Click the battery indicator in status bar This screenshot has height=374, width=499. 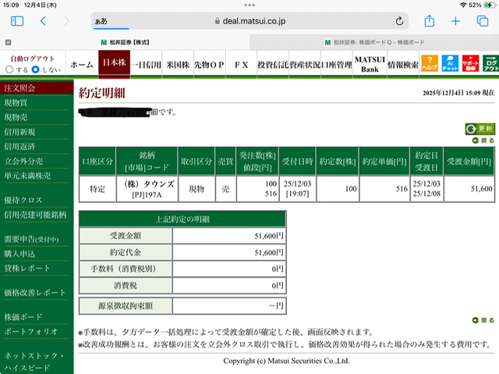[489, 5]
